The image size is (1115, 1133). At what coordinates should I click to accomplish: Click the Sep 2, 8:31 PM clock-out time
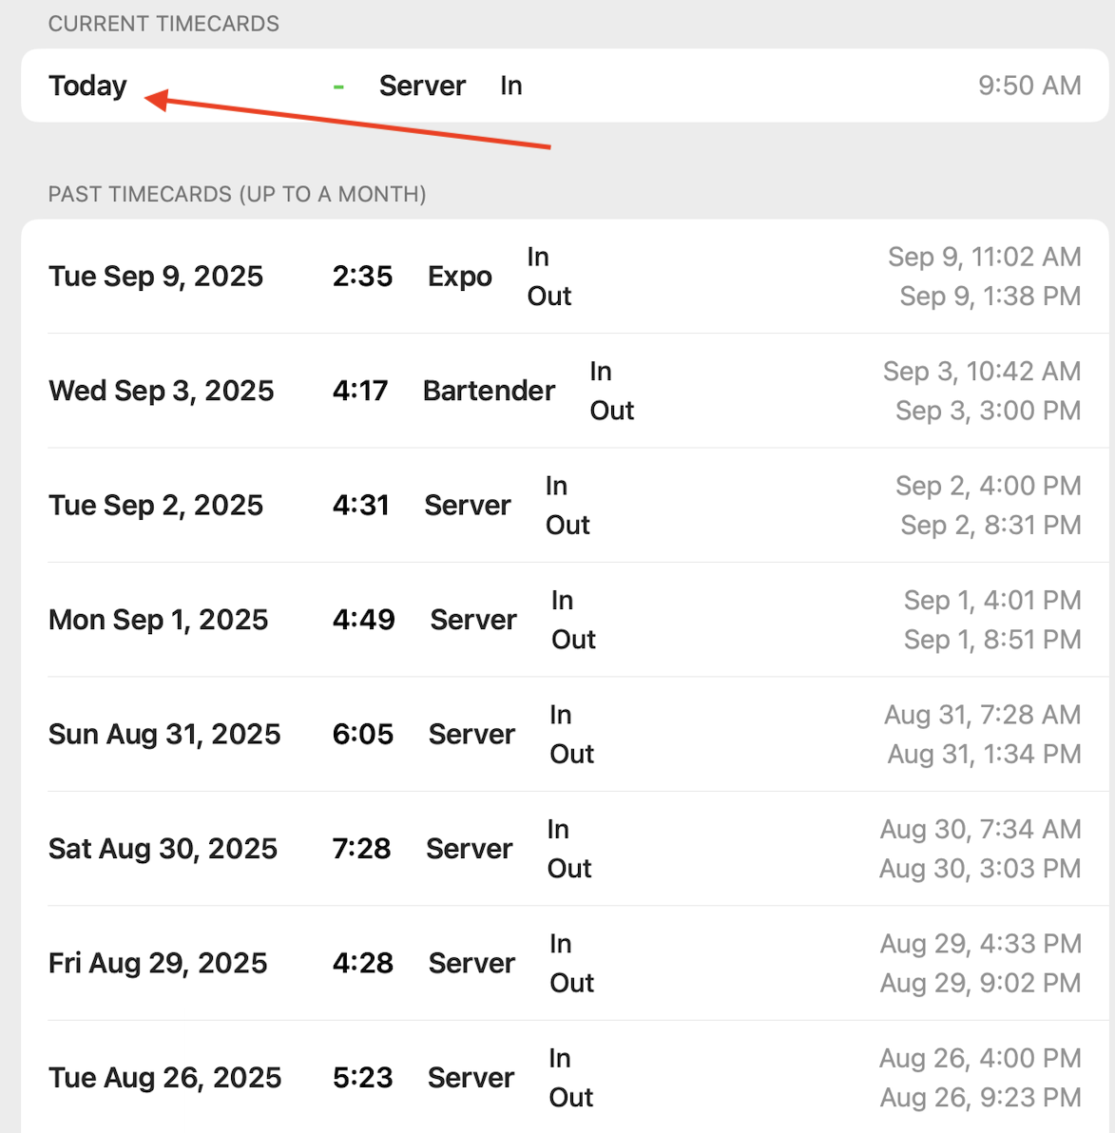coord(990,525)
